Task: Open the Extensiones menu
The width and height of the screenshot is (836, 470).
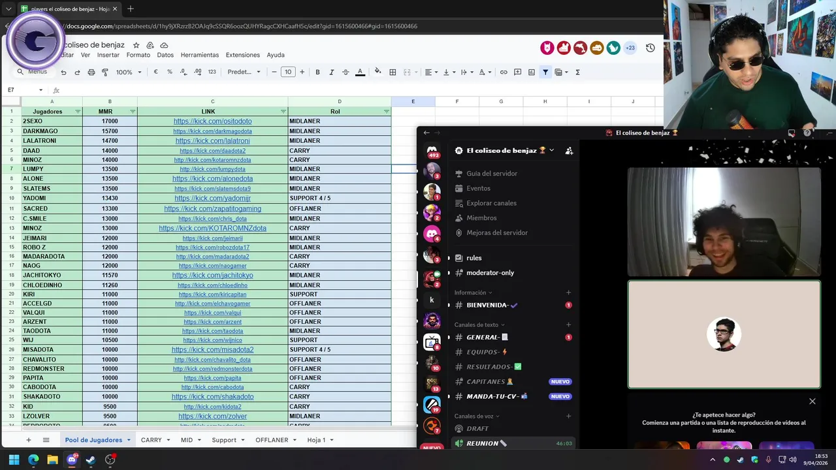Action: click(243, 55)
